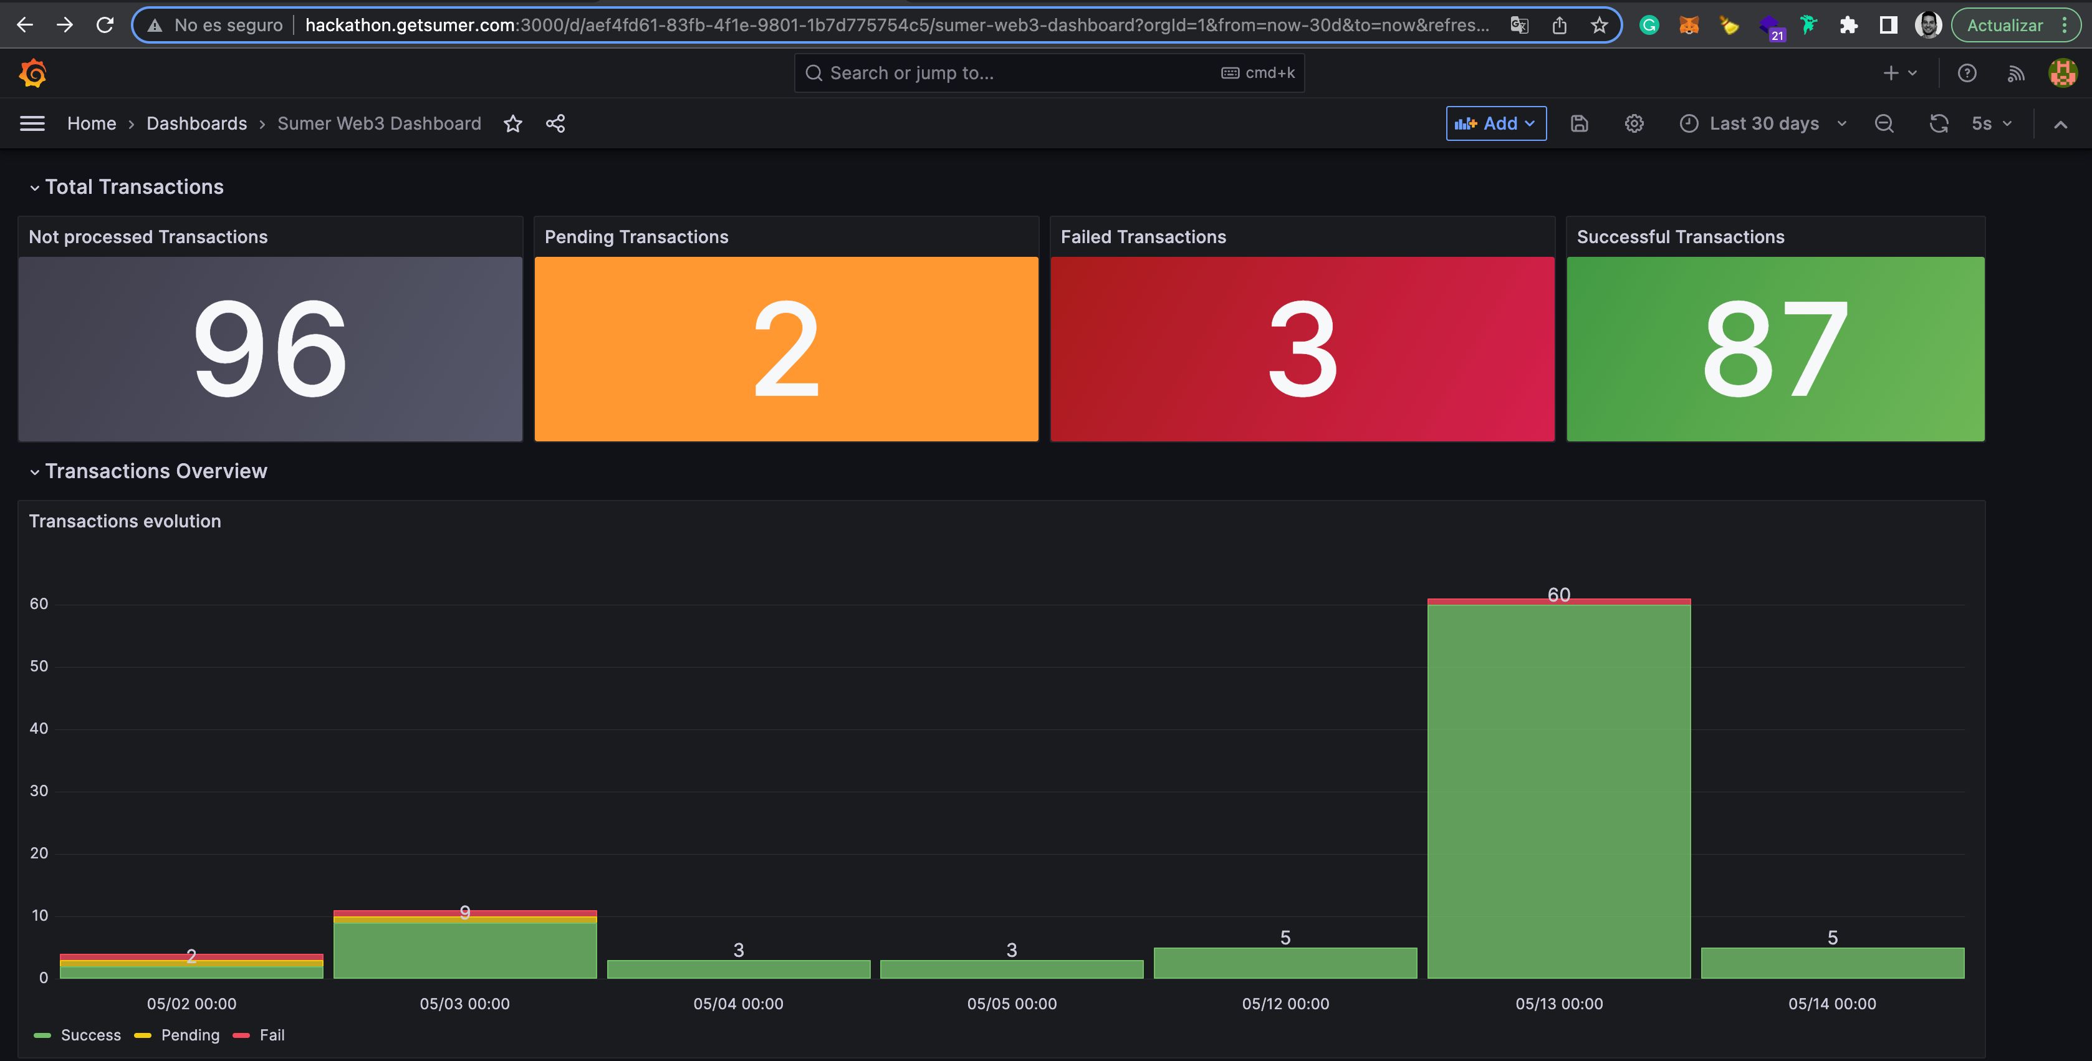The image size is (2092, 1061).
Task: Star the Sumer Web3 Dashboard
Action: click(512, 123)
